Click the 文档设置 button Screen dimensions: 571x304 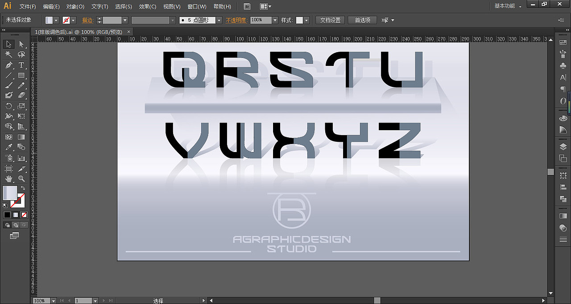click(x=330, y=20)
